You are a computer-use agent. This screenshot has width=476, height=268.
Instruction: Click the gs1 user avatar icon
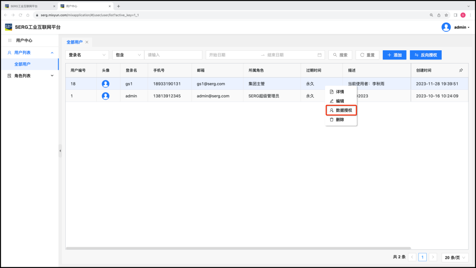click(106, 84)
